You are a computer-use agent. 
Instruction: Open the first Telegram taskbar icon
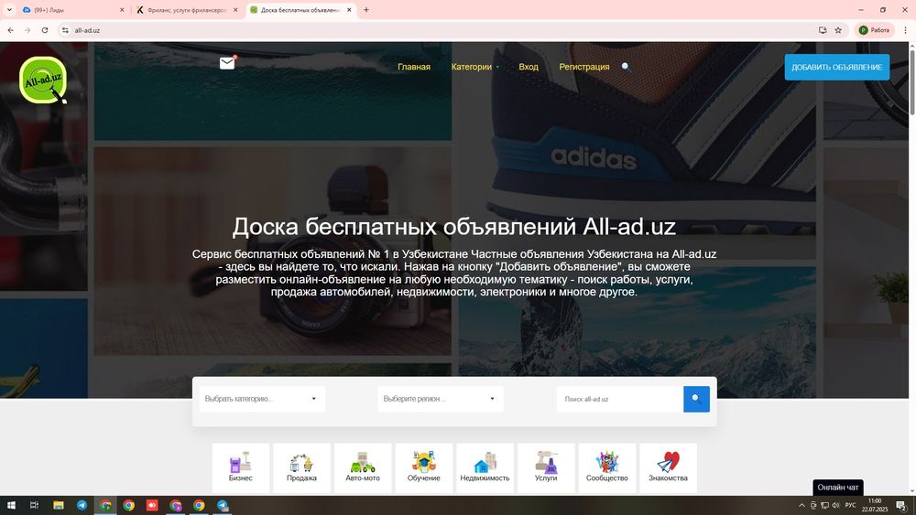coord(82,505)
